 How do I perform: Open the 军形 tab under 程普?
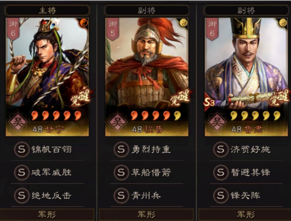pyautogui.click(x=146, y=215)
